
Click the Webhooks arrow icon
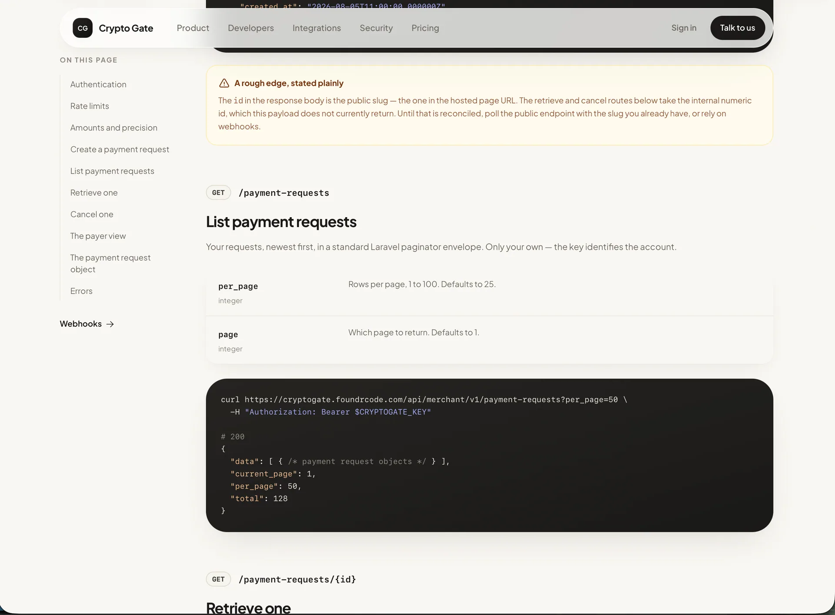click(x=110, y=324)
